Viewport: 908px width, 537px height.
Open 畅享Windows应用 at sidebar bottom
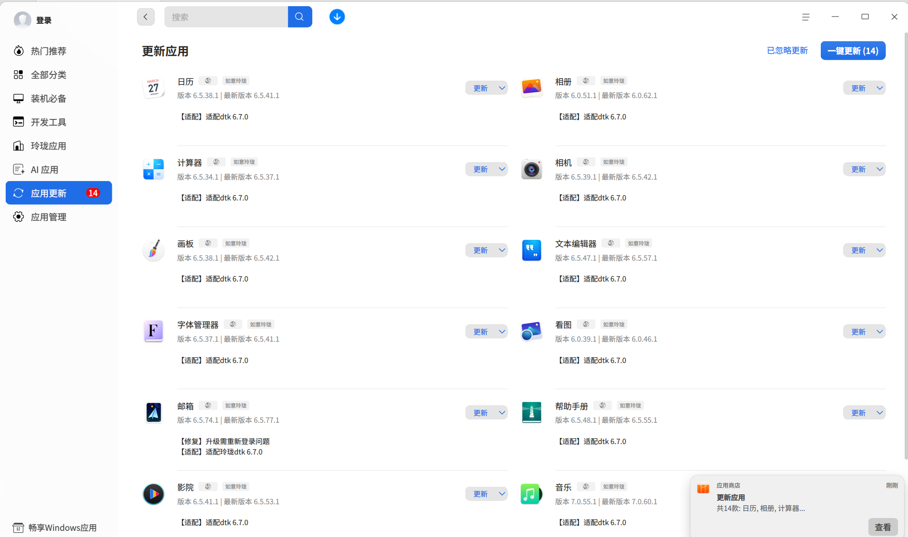click(55, 528)
